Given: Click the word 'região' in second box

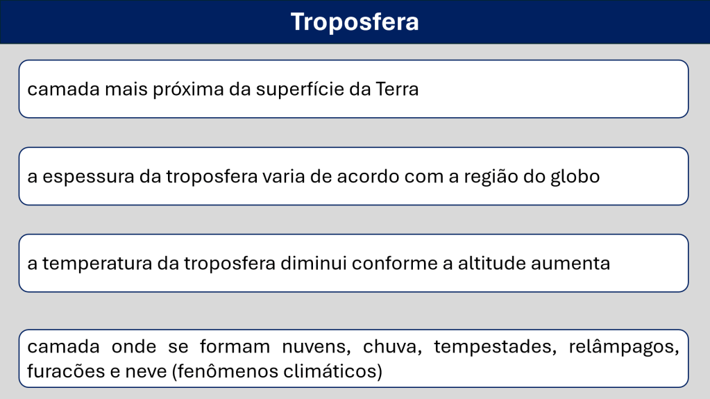Looking at the screenshot, I should pyautogui.click(x=489, y=176).
